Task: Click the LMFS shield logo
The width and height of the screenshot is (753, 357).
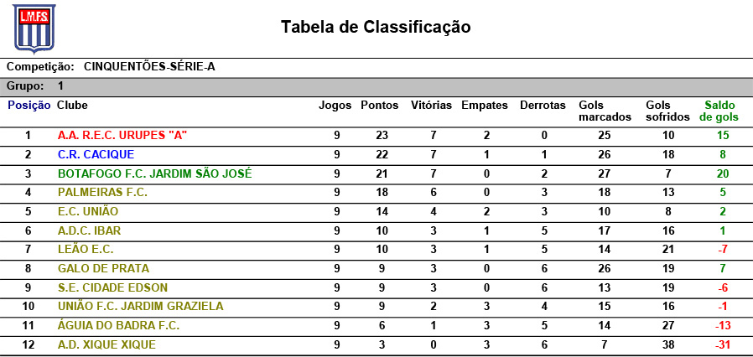Action: 34,27
